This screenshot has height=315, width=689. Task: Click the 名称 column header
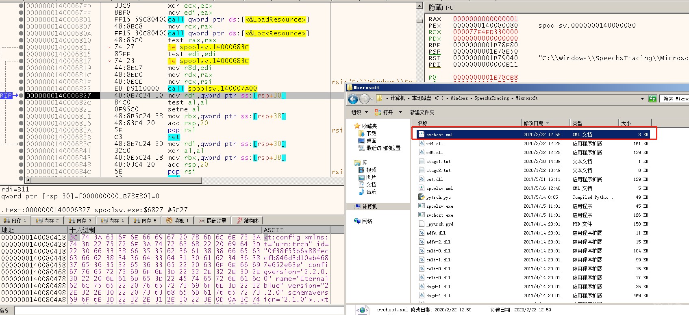[x=466, y=123]
